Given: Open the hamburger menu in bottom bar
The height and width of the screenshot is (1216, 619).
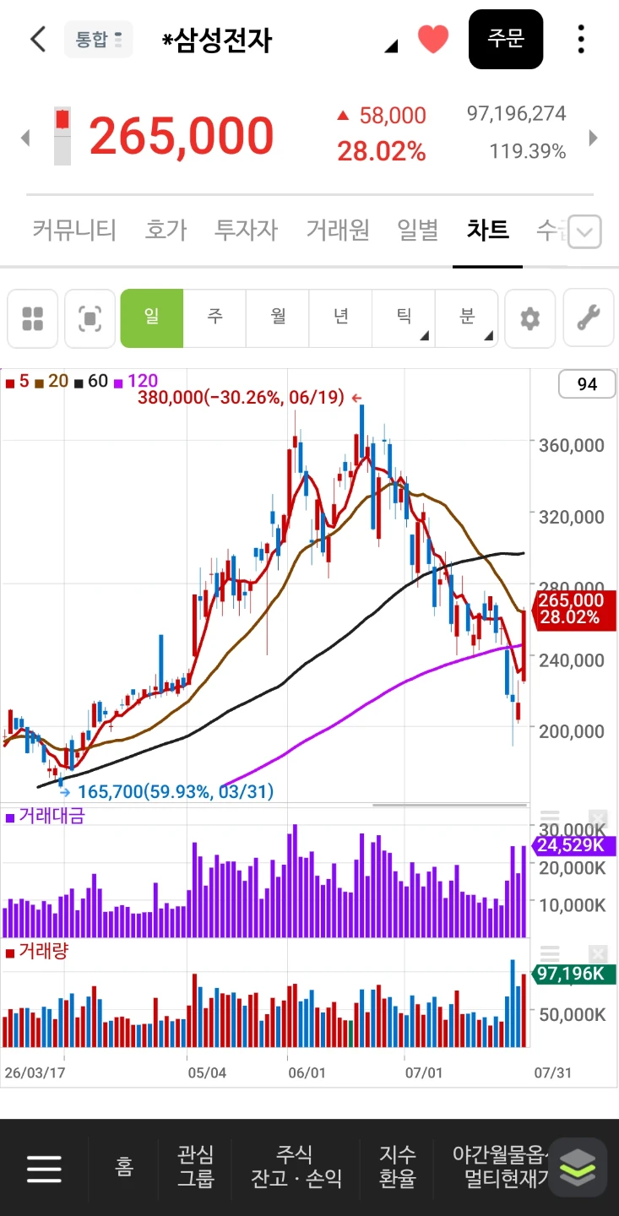Looking at the screenshot, I should click(x=44, y=1168).
